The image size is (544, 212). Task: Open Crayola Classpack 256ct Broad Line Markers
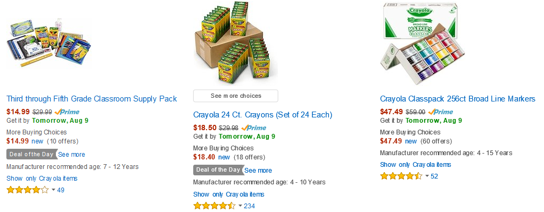(x=458, y=99)
